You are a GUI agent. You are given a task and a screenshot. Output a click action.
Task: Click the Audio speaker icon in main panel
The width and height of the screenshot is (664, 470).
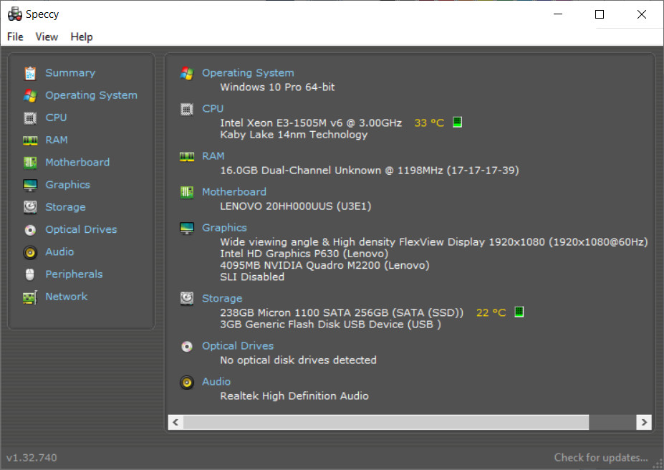tap(187, 383)
